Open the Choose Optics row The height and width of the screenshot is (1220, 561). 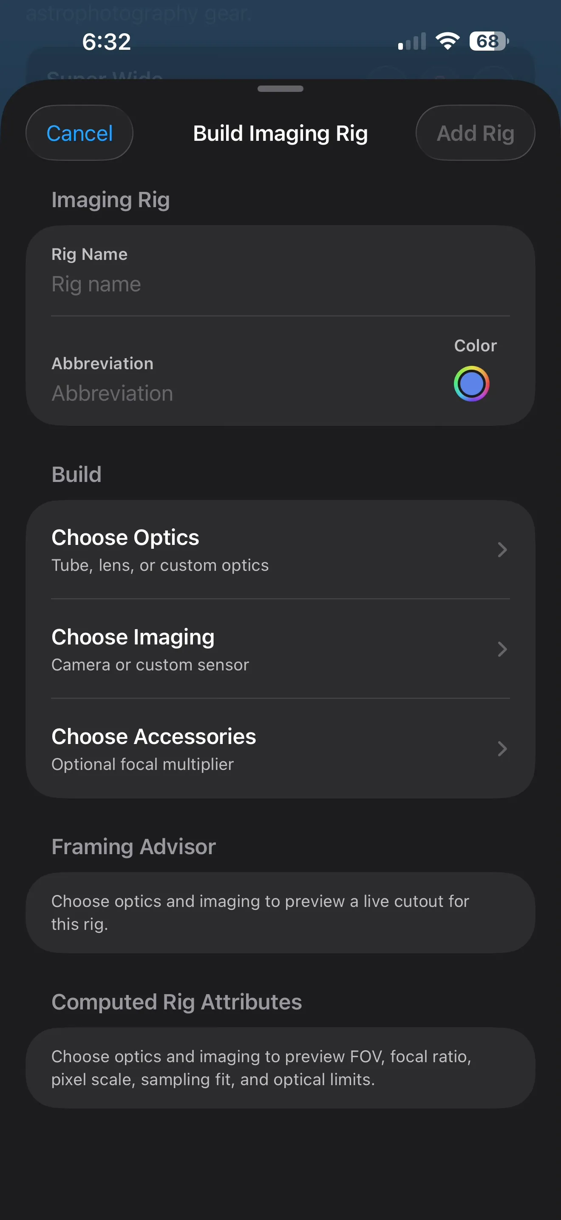click(x=280, y=550)
